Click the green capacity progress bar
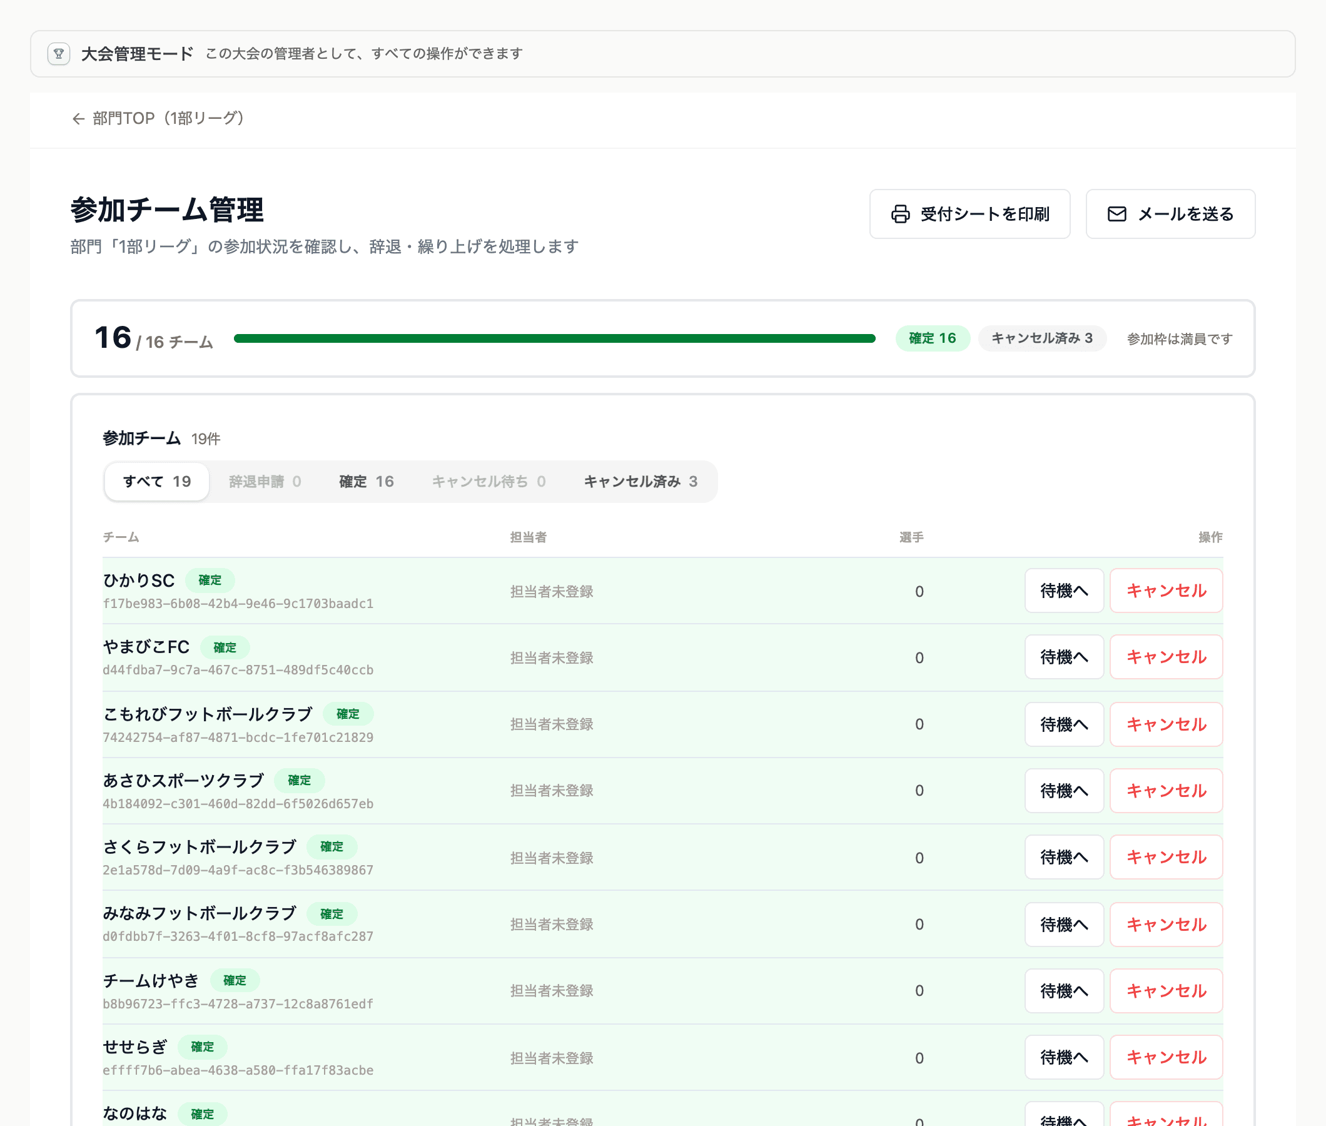Image resolution: width=1326 pixels, height=1126 pixels. click(x=555, y=338)
